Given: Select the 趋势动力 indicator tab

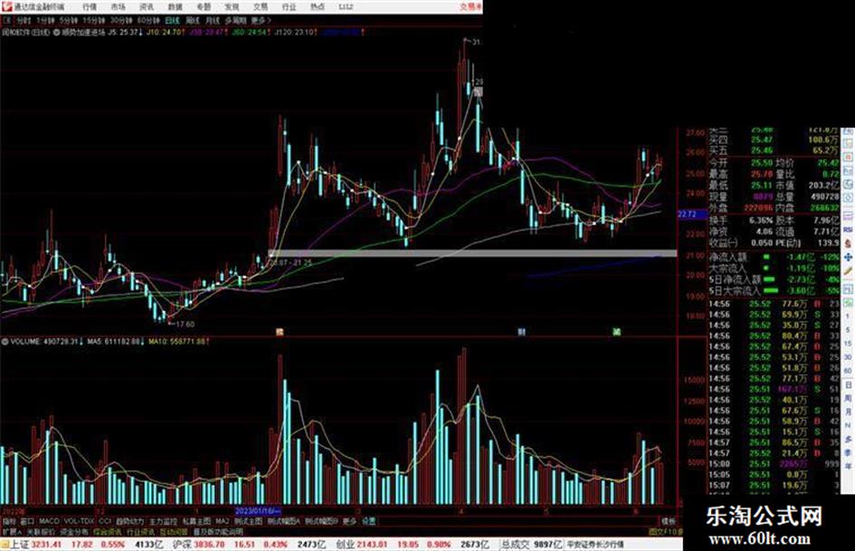Looking at the screenshot, I should 129,521.
